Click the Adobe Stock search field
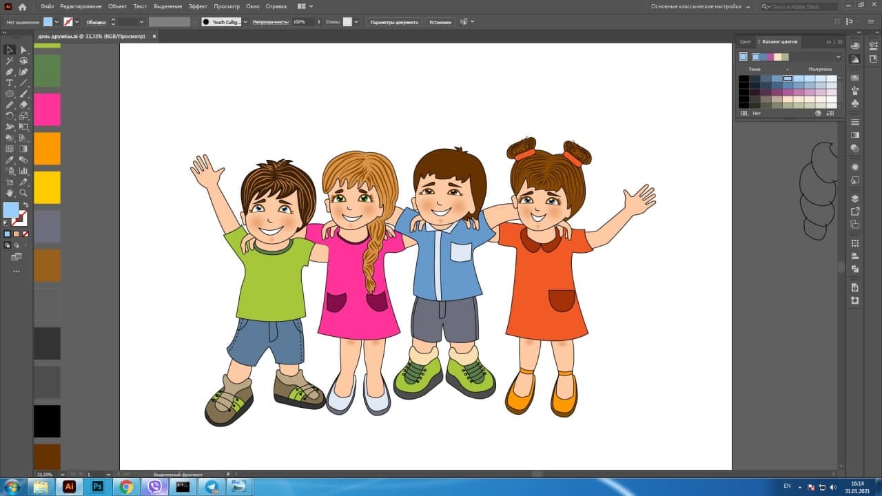 coord(800,6)
